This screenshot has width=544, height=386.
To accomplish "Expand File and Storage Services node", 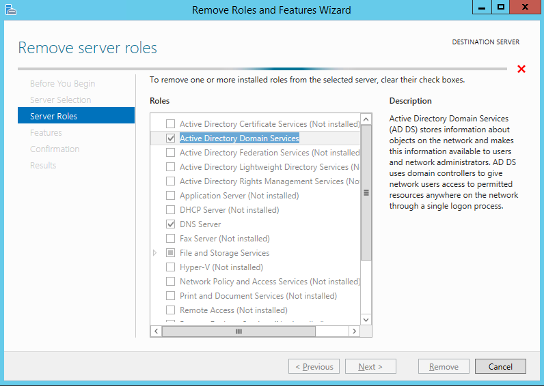I will pos(154,253).
